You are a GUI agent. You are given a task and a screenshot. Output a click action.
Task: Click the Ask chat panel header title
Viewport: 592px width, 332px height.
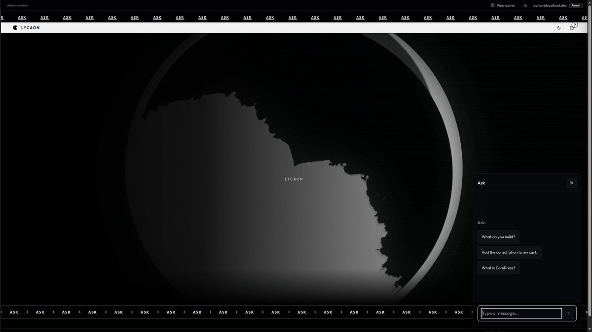pos(481,183)
